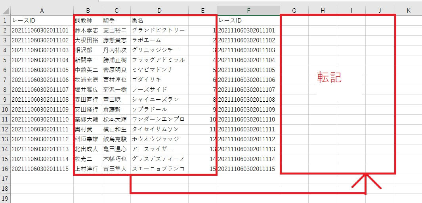Select trainer cell 中舘英二
Image resolution: width=422 pixels, height=203 pixels.
coord(88,70)
